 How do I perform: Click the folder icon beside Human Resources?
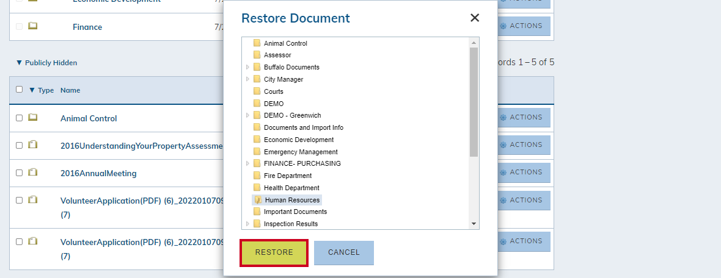click(258, 200)
